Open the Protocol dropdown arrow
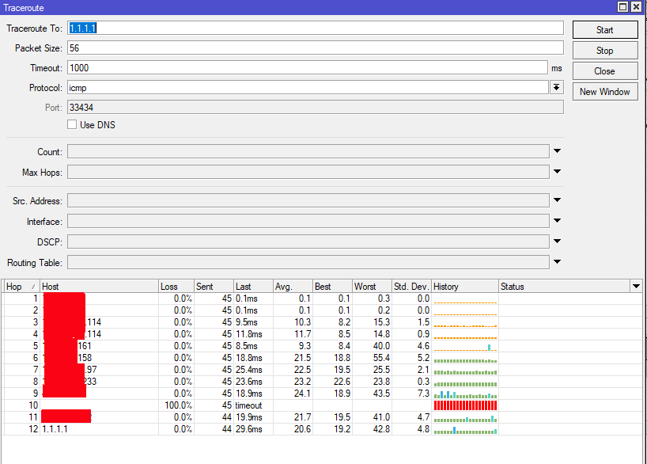 tap(557, 88)
